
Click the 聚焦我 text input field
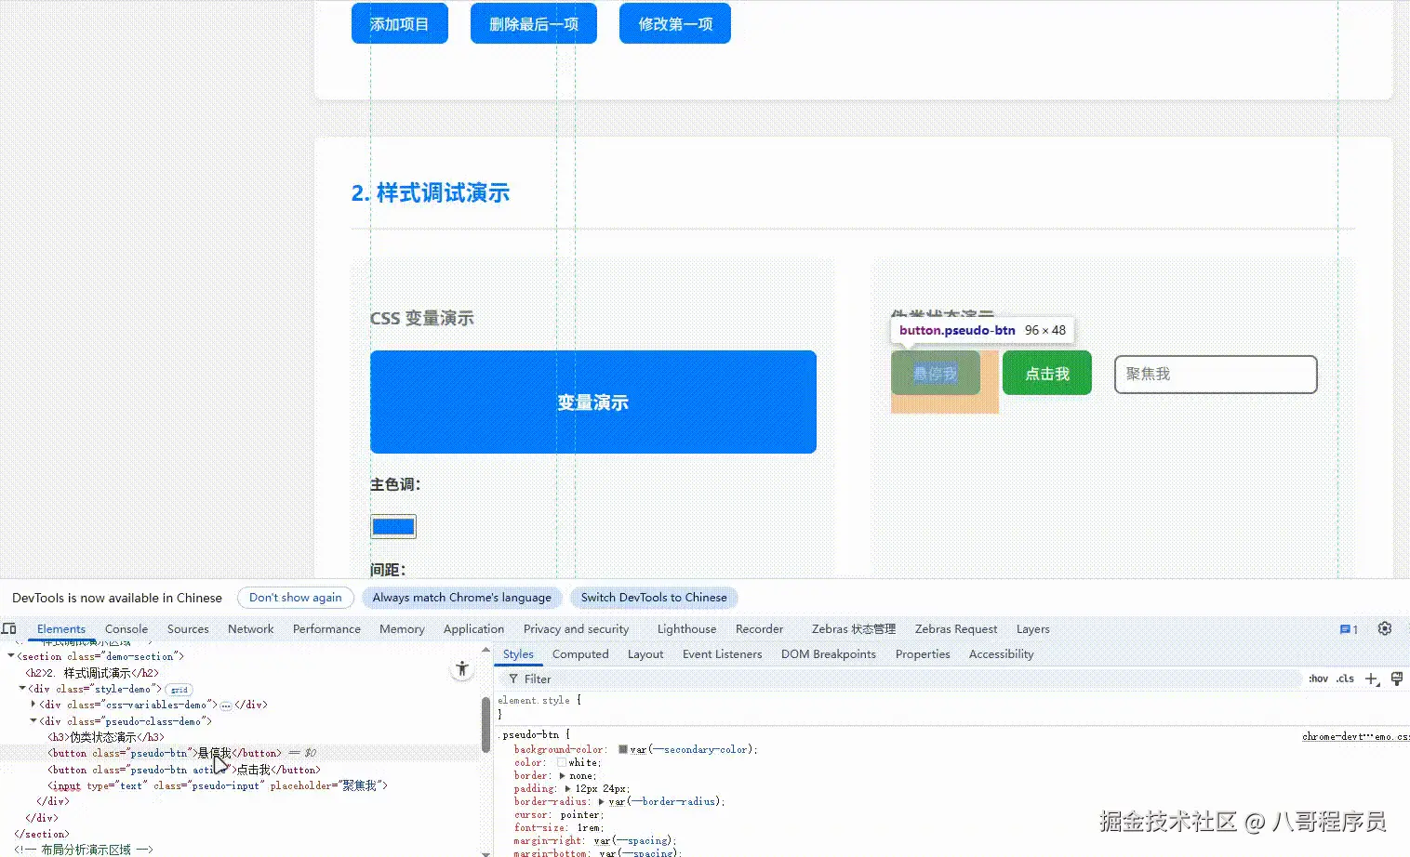(1215, 374)
